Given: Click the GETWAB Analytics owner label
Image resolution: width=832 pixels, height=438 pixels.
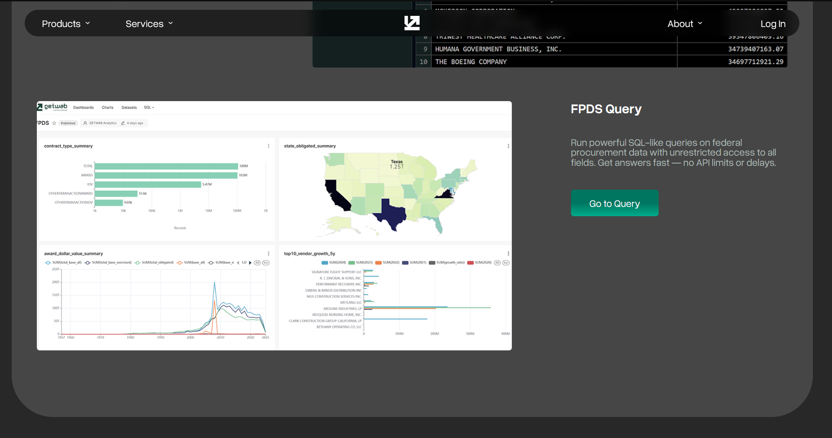Looking at the screenshot, I should click(100, 123).
